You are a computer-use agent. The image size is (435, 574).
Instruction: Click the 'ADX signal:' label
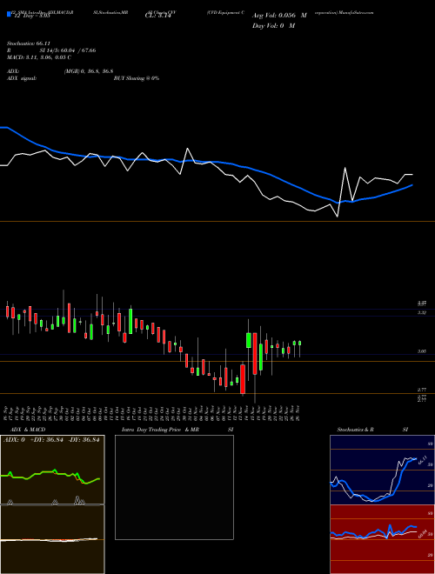point(22,78)
